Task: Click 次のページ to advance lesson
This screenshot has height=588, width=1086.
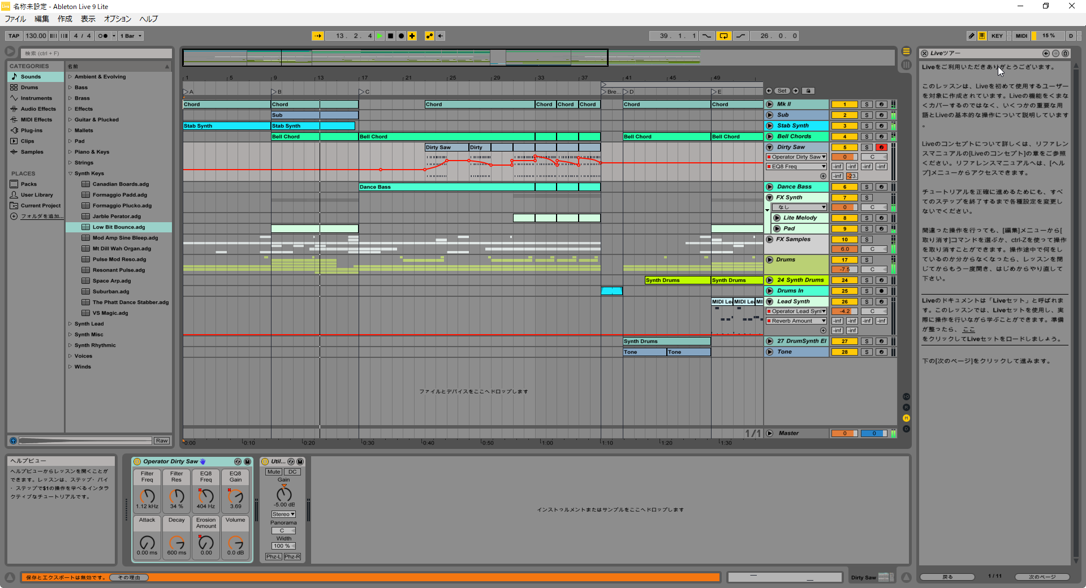Action: pyautogui.click(x=1042, y=577)
